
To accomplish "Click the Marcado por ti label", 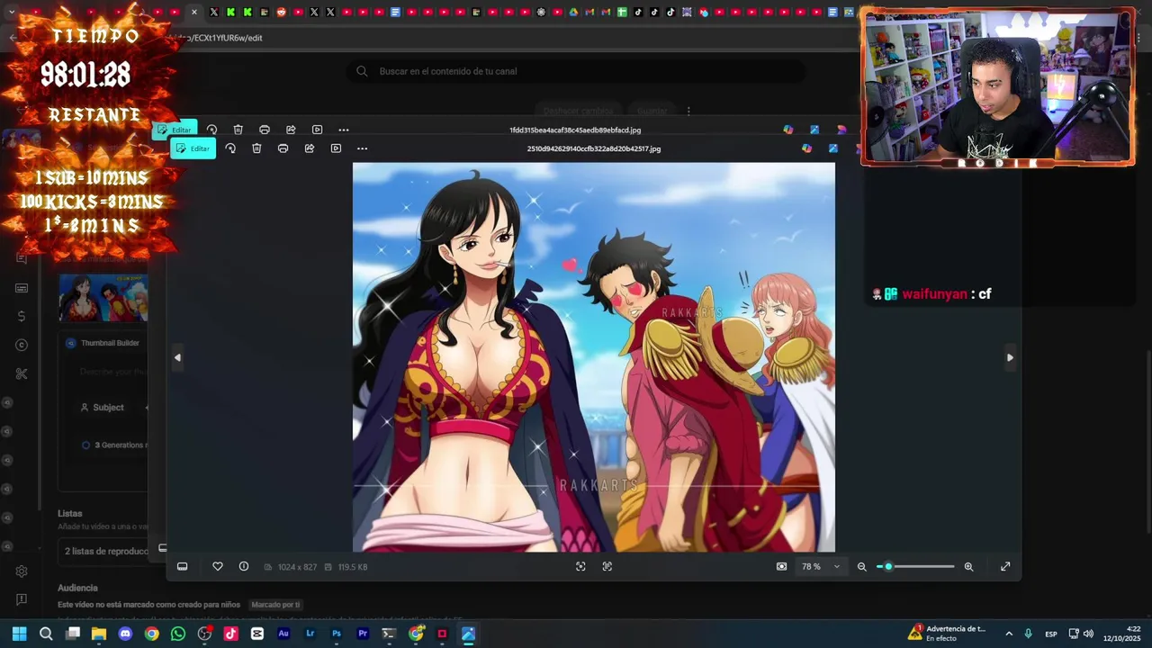I will click(274, 605).
